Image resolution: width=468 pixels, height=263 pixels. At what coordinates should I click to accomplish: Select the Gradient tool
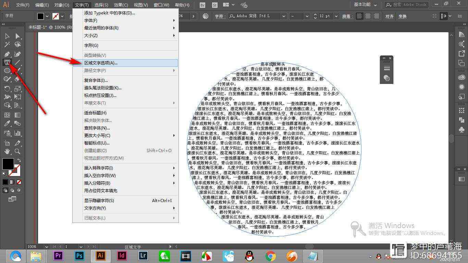point(17,115)
